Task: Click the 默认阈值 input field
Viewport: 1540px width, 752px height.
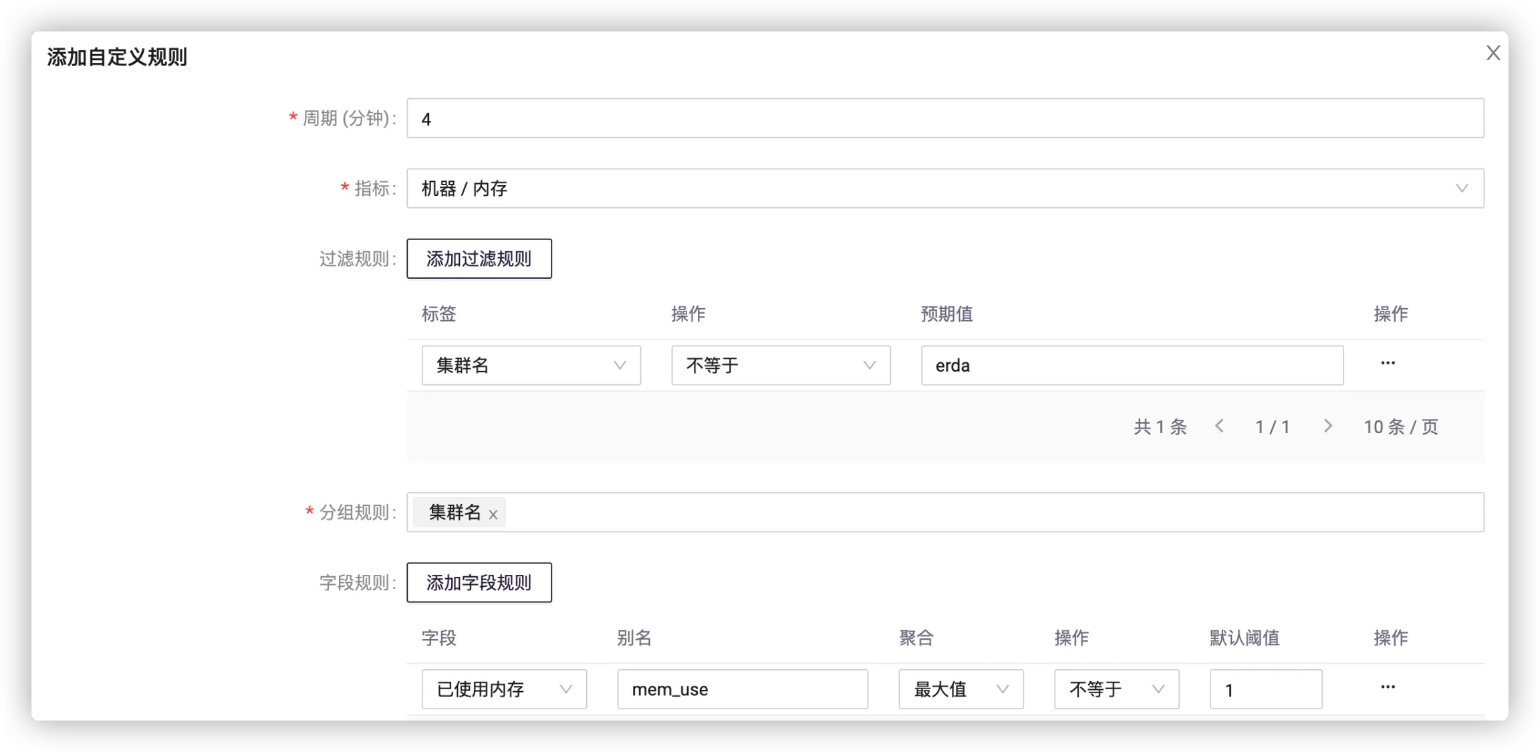Action: (1265, 689)
